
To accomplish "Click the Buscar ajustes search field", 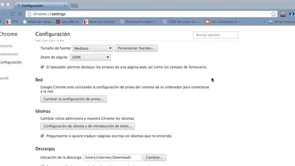I will [x=215, y=35].
